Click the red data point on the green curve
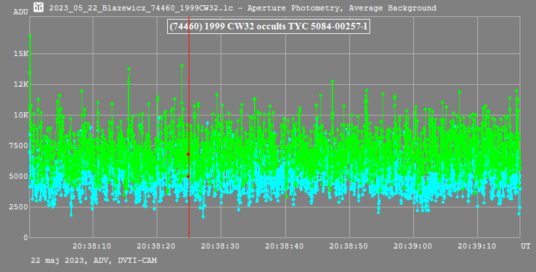 point(189,155)
